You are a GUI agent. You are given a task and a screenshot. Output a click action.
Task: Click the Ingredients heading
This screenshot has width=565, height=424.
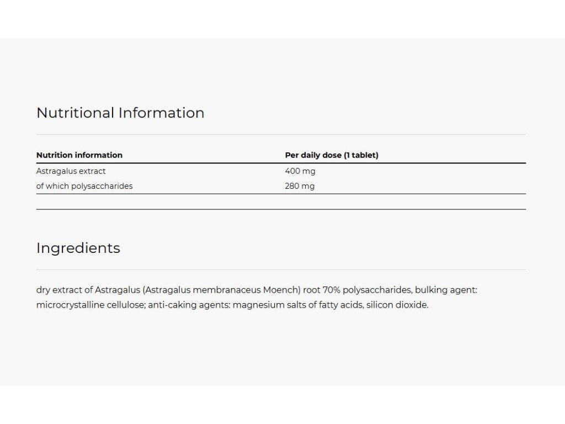[x=78, y=248]
